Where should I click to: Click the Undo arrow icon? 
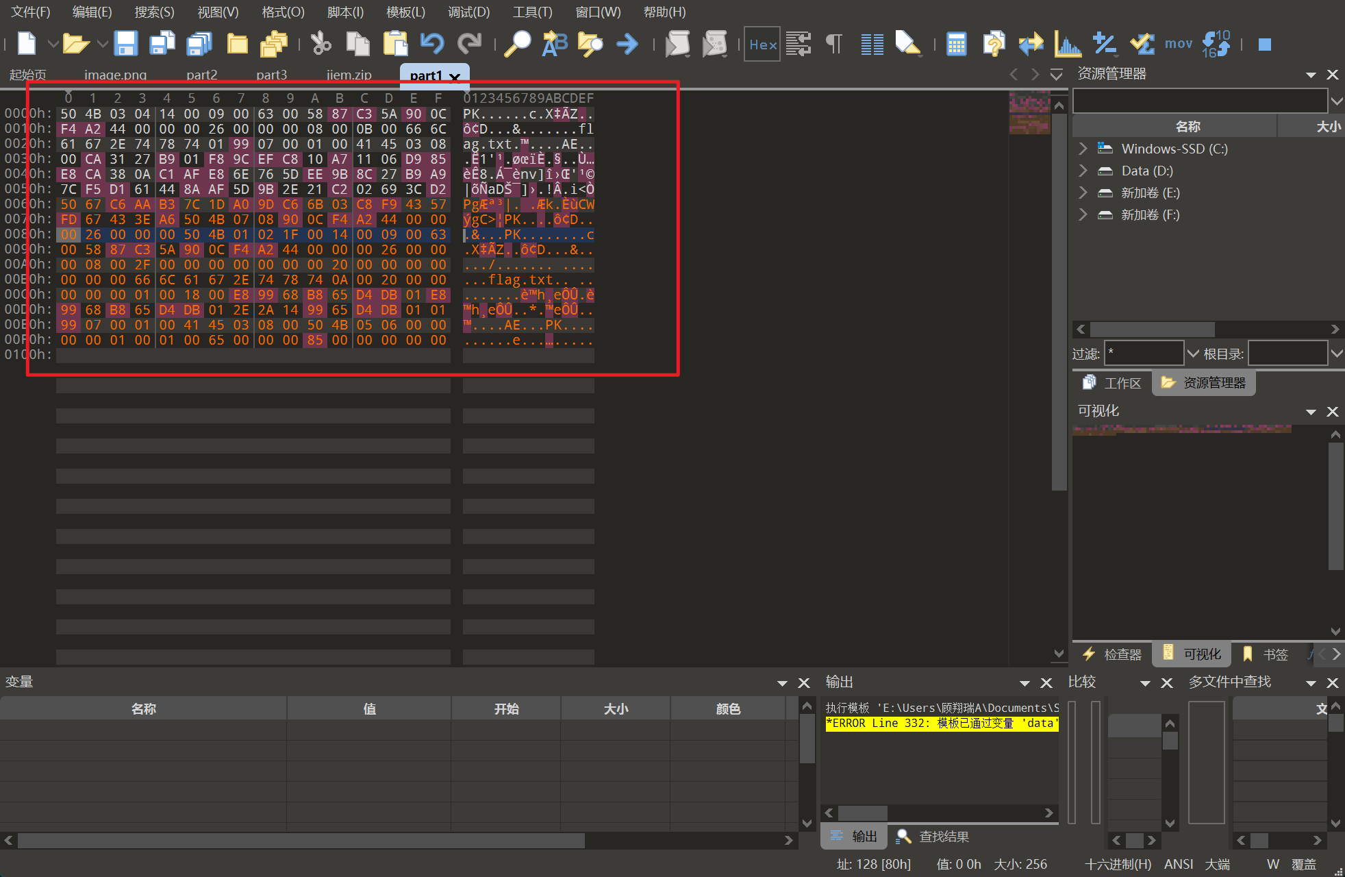click(432, 44)
